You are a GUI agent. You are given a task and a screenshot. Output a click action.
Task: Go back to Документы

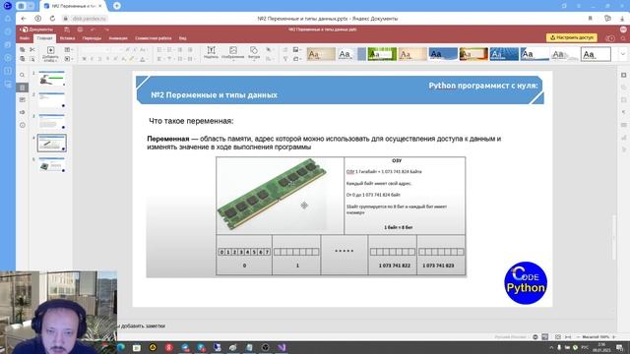click(x=36, y=29)
